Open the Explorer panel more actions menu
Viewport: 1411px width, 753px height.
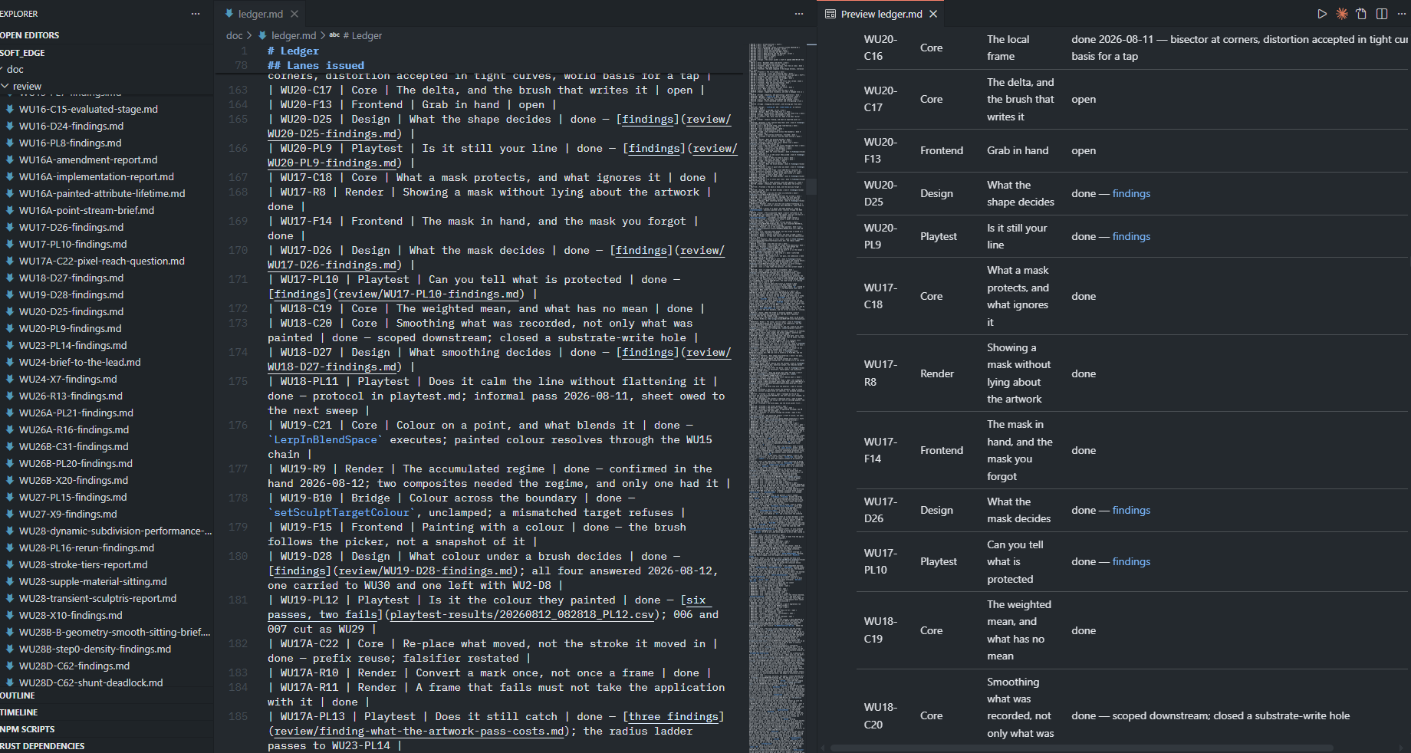[x=196, y=14]
